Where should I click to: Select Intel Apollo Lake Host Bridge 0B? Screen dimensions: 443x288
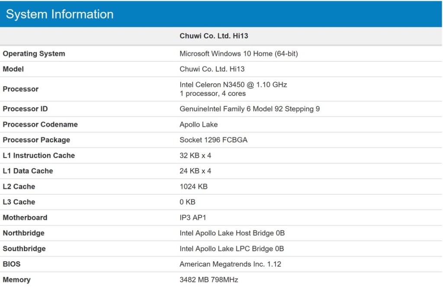point(232,233)
